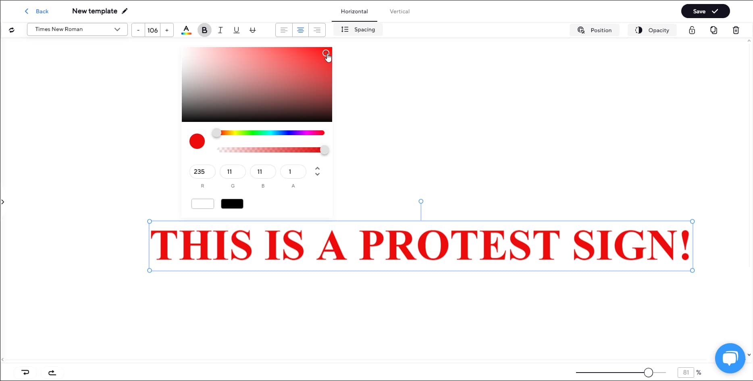Open the text color picker
Image resolution: width=753 pixels, height=381 pixels.
pyautogui.click(x=186, y=30)
